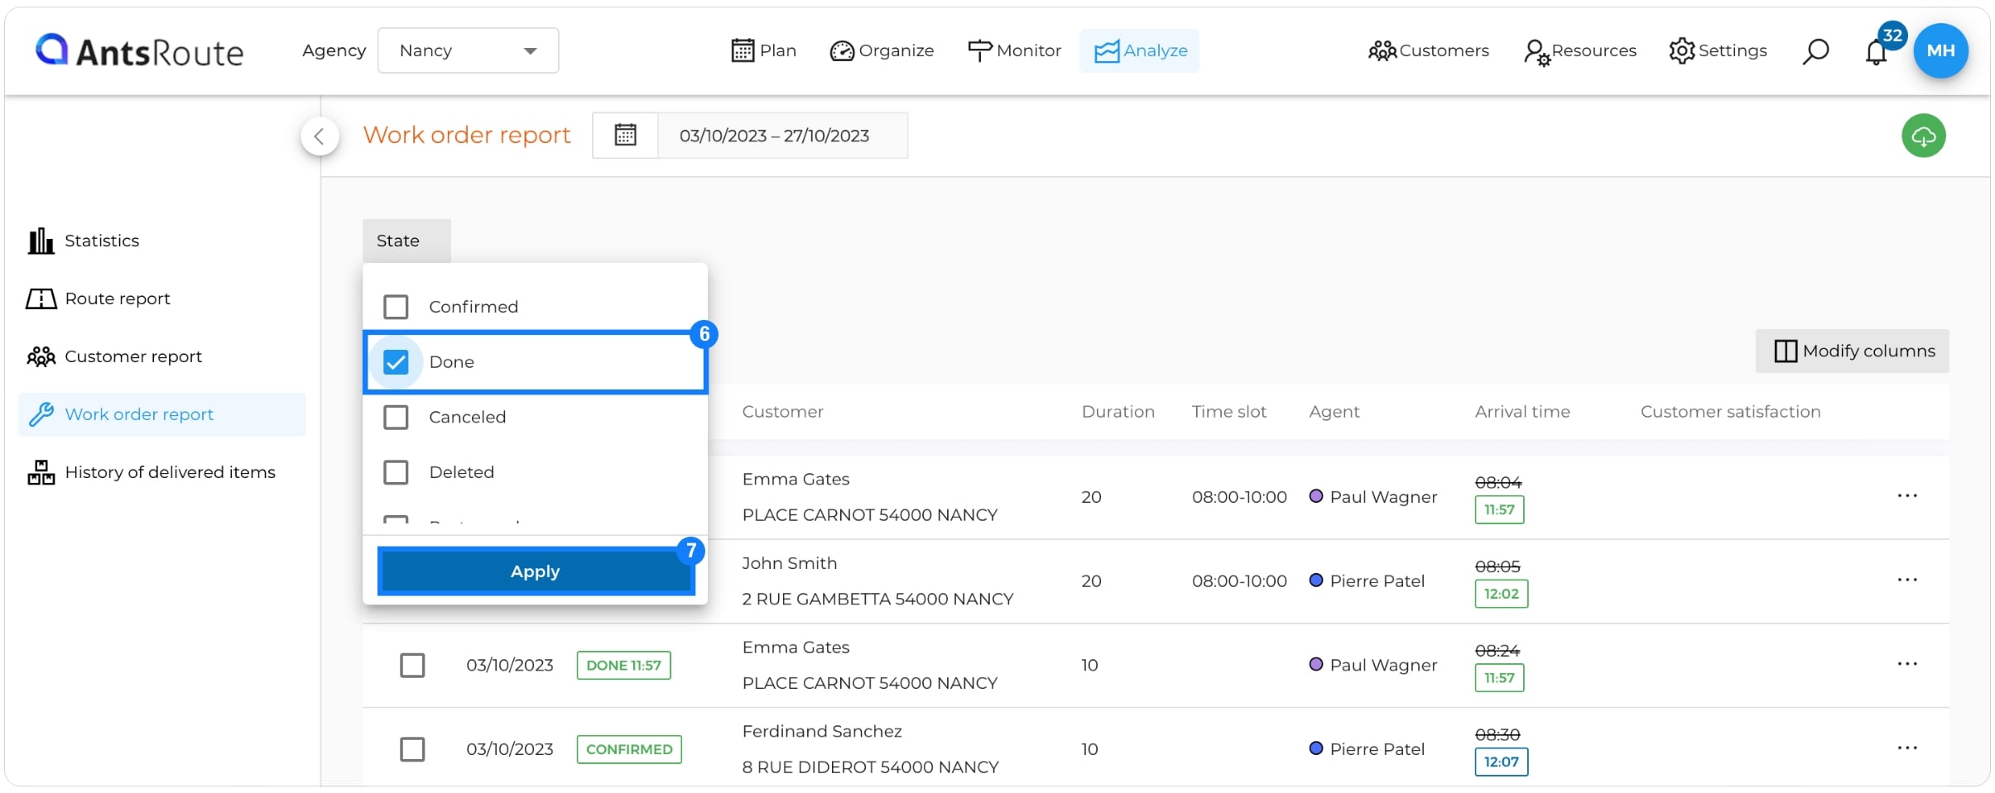Screen dimensions: 1995x793
Task: Open the Customers page
Action: click(1428, 50)
